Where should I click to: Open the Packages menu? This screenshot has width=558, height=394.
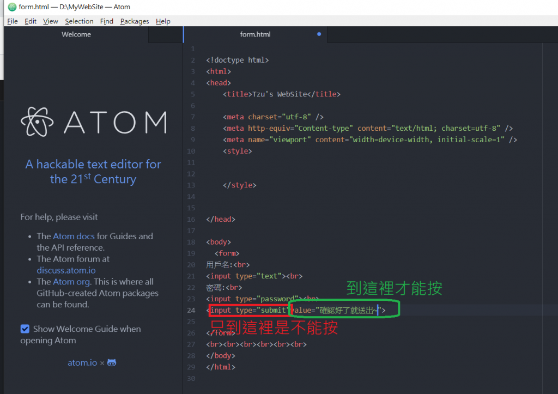pos(135,21)
